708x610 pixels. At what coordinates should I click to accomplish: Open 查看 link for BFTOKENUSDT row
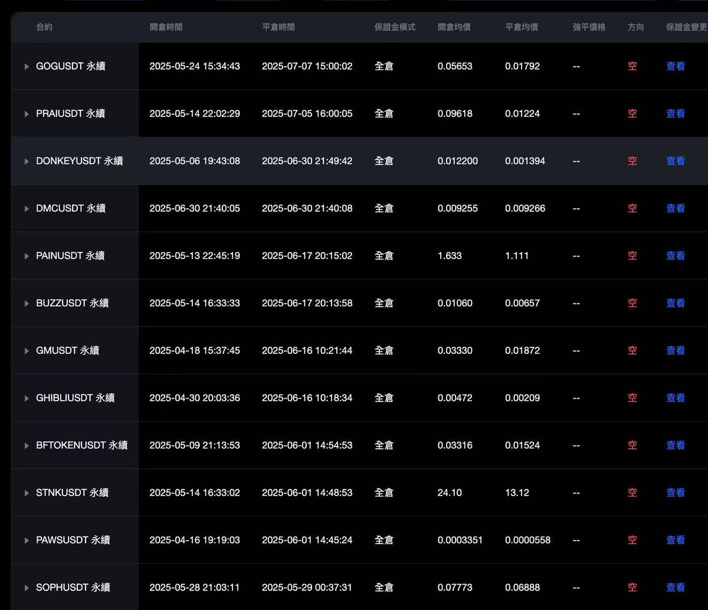(x=676, y=445)
